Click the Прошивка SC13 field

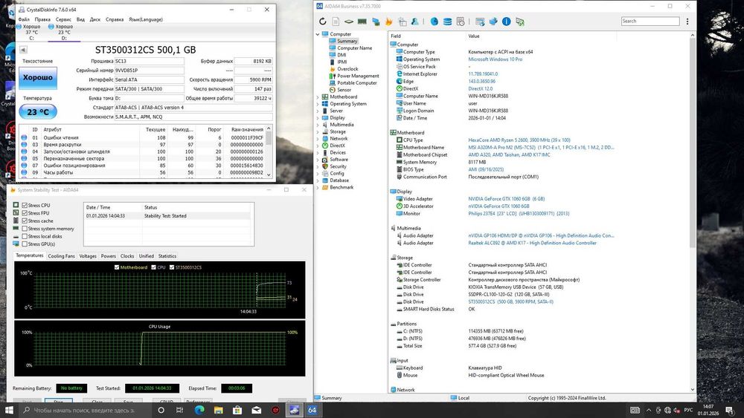[149, 61]
